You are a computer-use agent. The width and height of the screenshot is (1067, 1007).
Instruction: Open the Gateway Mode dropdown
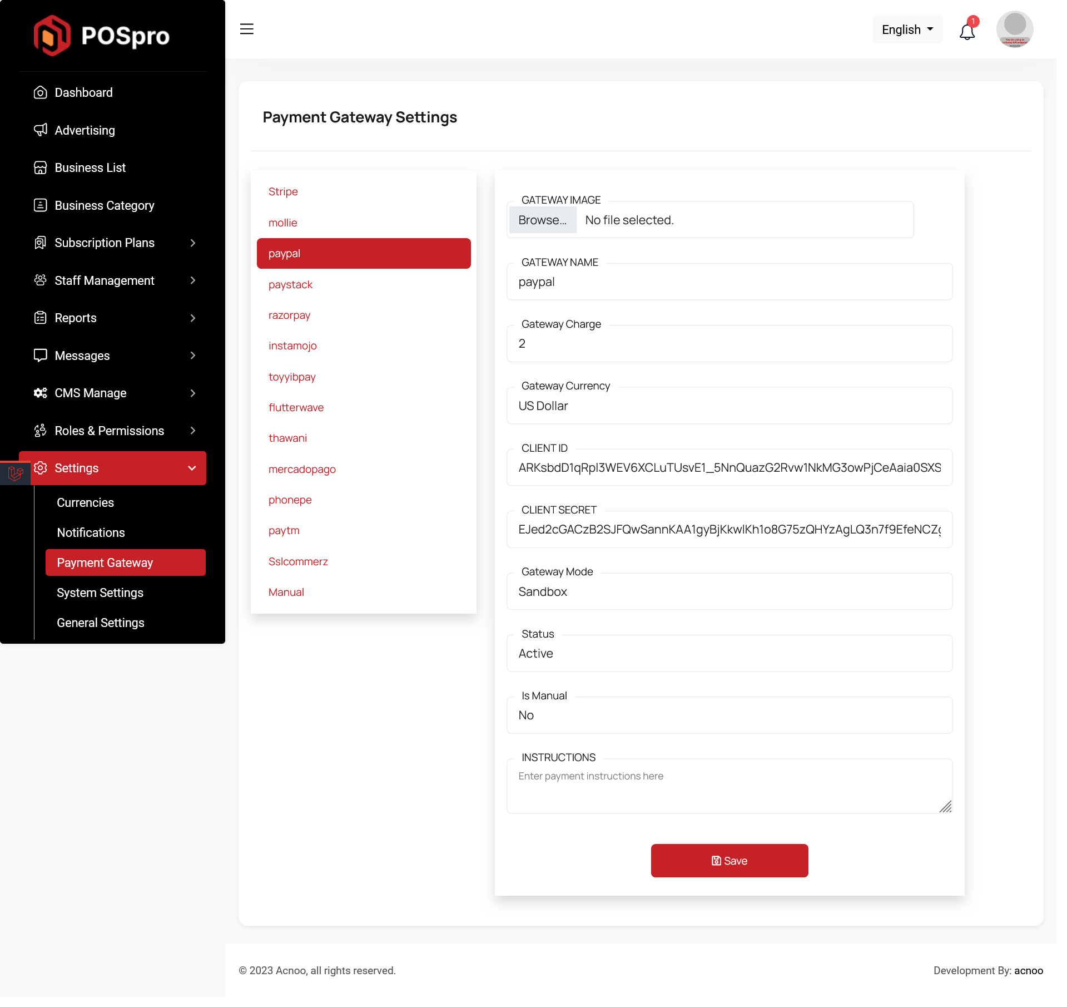pos(729,591)
